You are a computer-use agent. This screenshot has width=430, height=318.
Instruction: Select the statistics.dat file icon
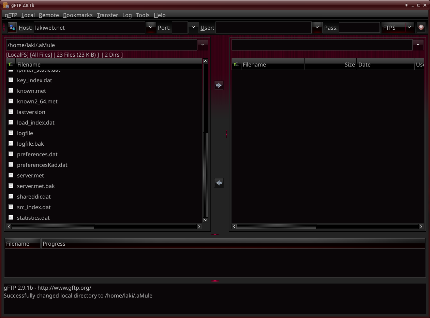tap(11, 218)
